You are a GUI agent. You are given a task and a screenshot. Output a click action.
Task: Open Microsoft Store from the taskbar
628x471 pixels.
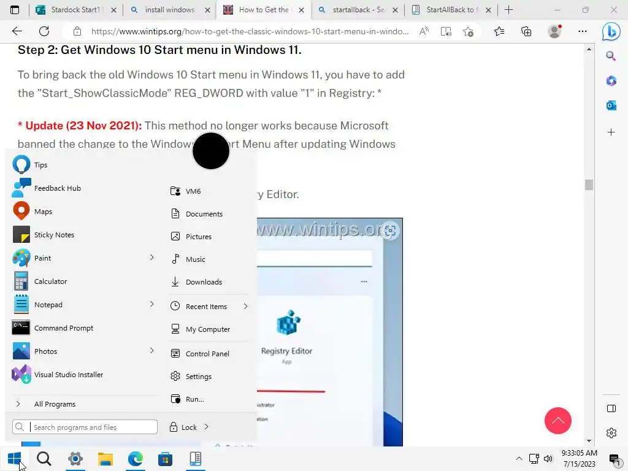(165, 459)
